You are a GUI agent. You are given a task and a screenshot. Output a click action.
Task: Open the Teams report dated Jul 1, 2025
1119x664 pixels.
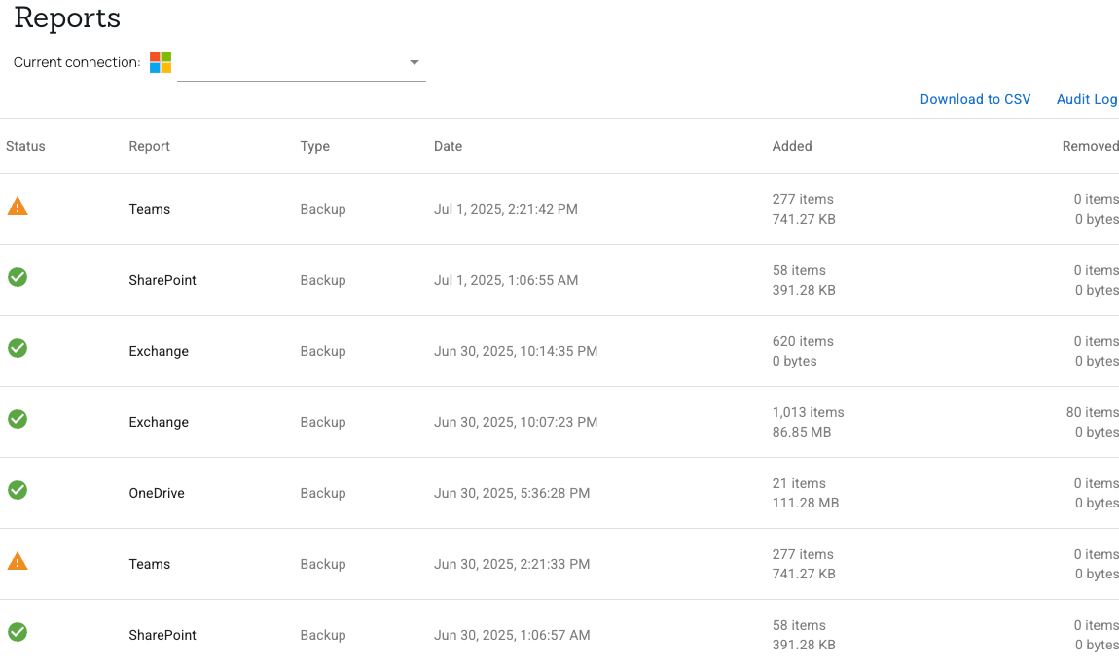point(149,209)
